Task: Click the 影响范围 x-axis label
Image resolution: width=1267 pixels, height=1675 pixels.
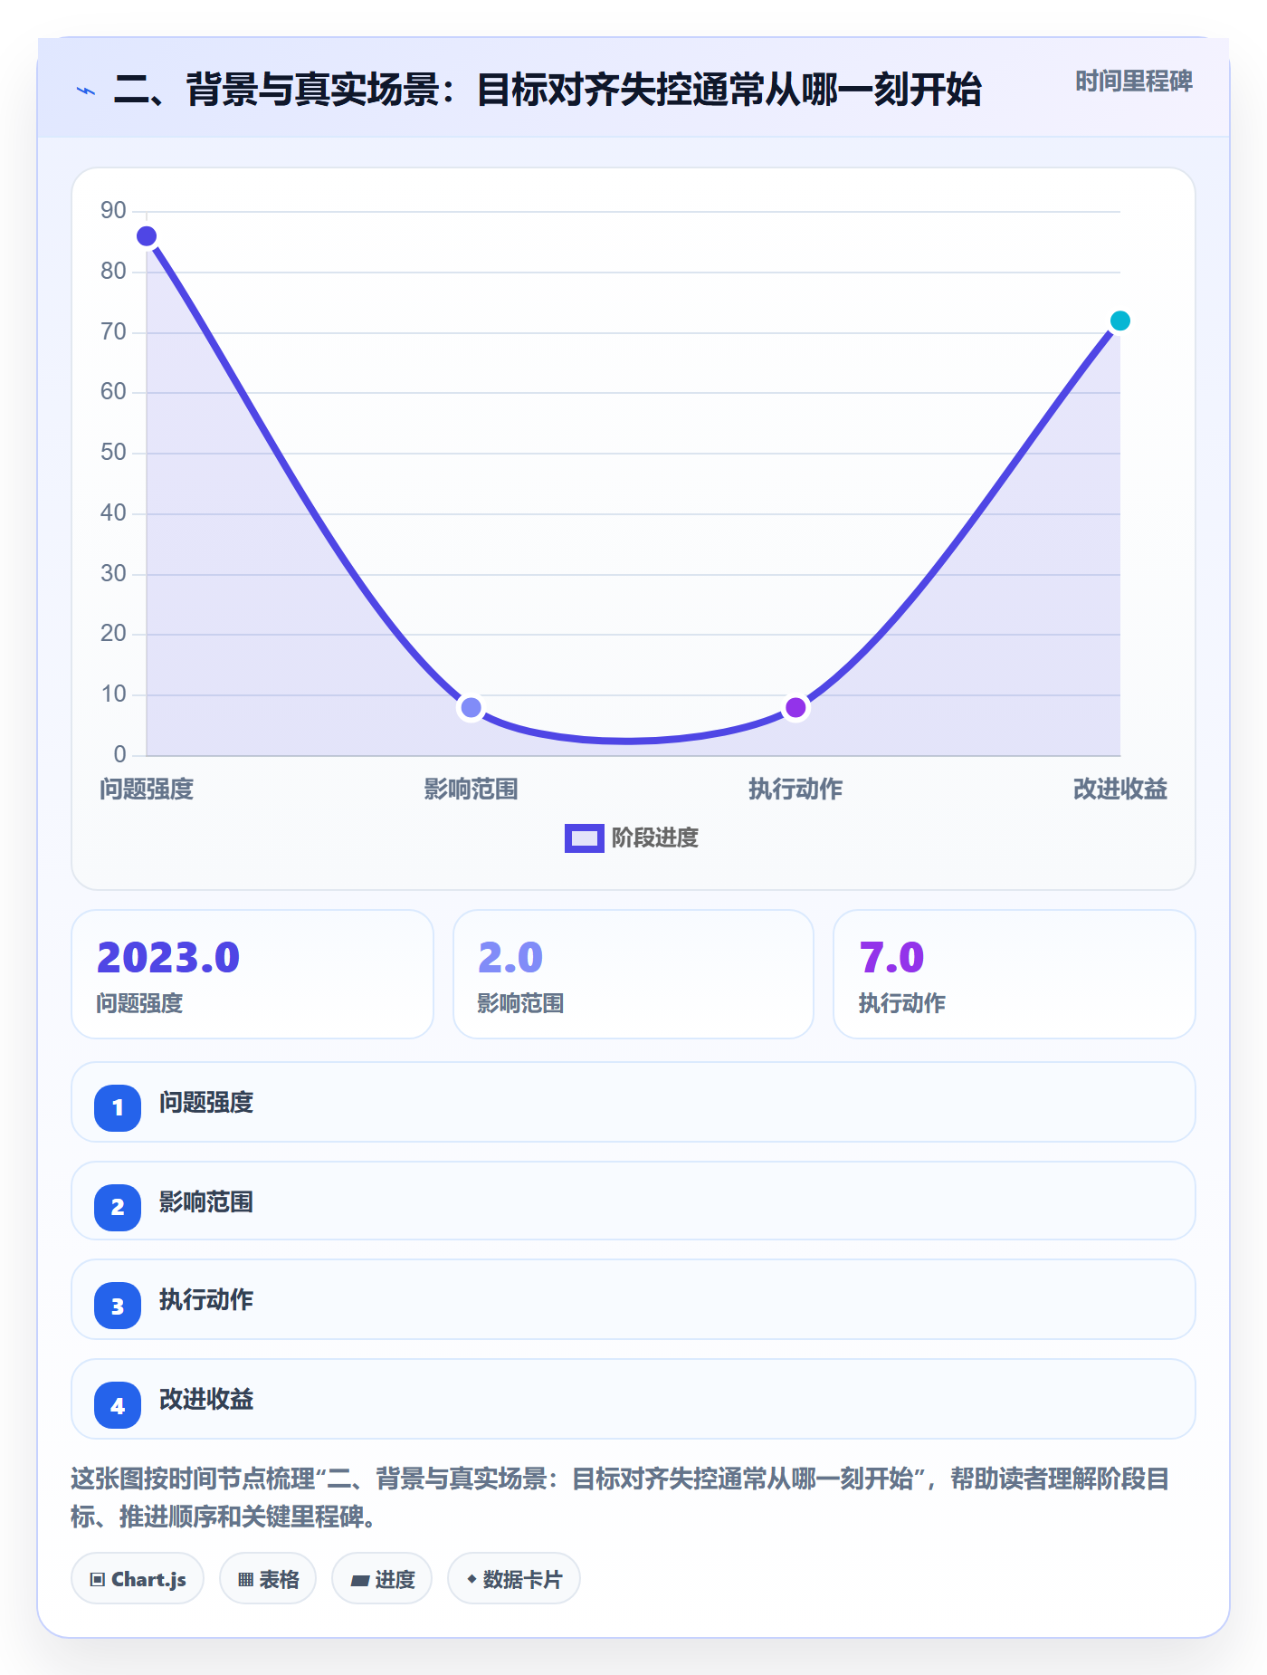Action: [471, 790]
